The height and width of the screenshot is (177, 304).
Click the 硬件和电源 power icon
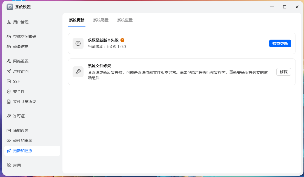9,141
